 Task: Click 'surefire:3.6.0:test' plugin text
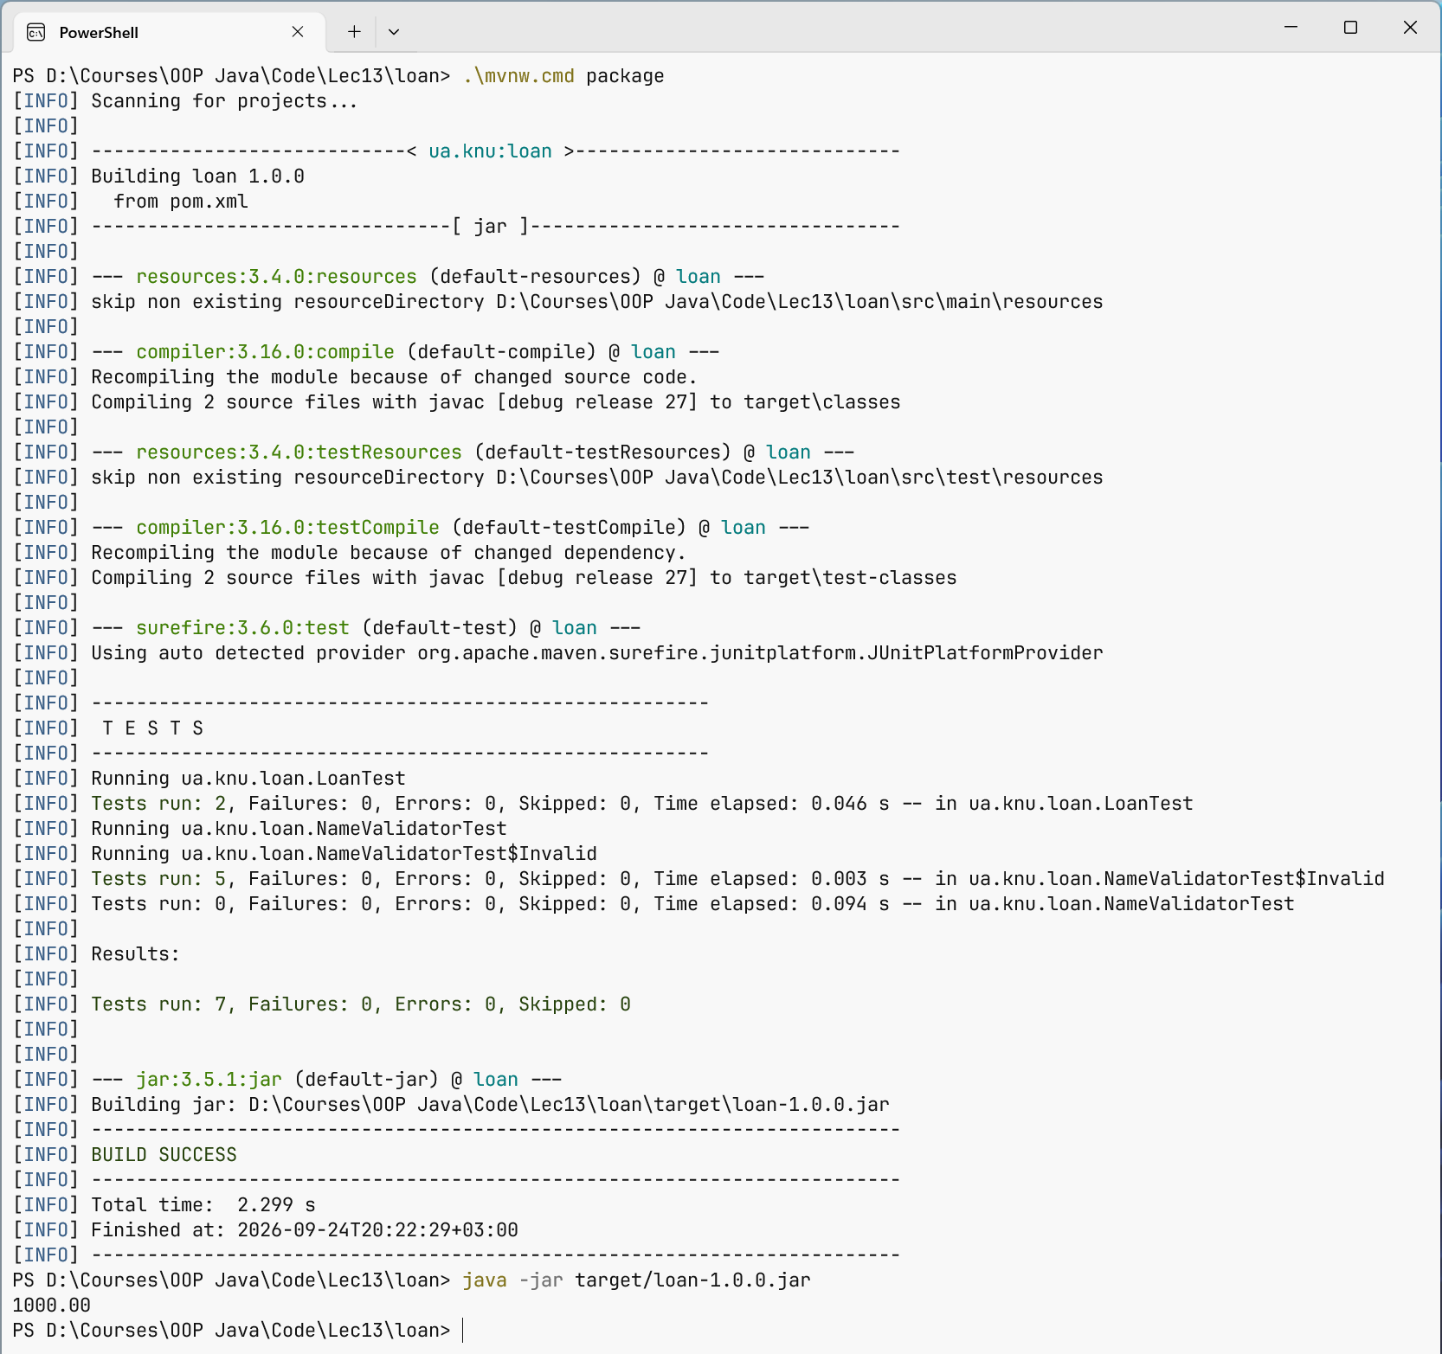tap(242, 628)
